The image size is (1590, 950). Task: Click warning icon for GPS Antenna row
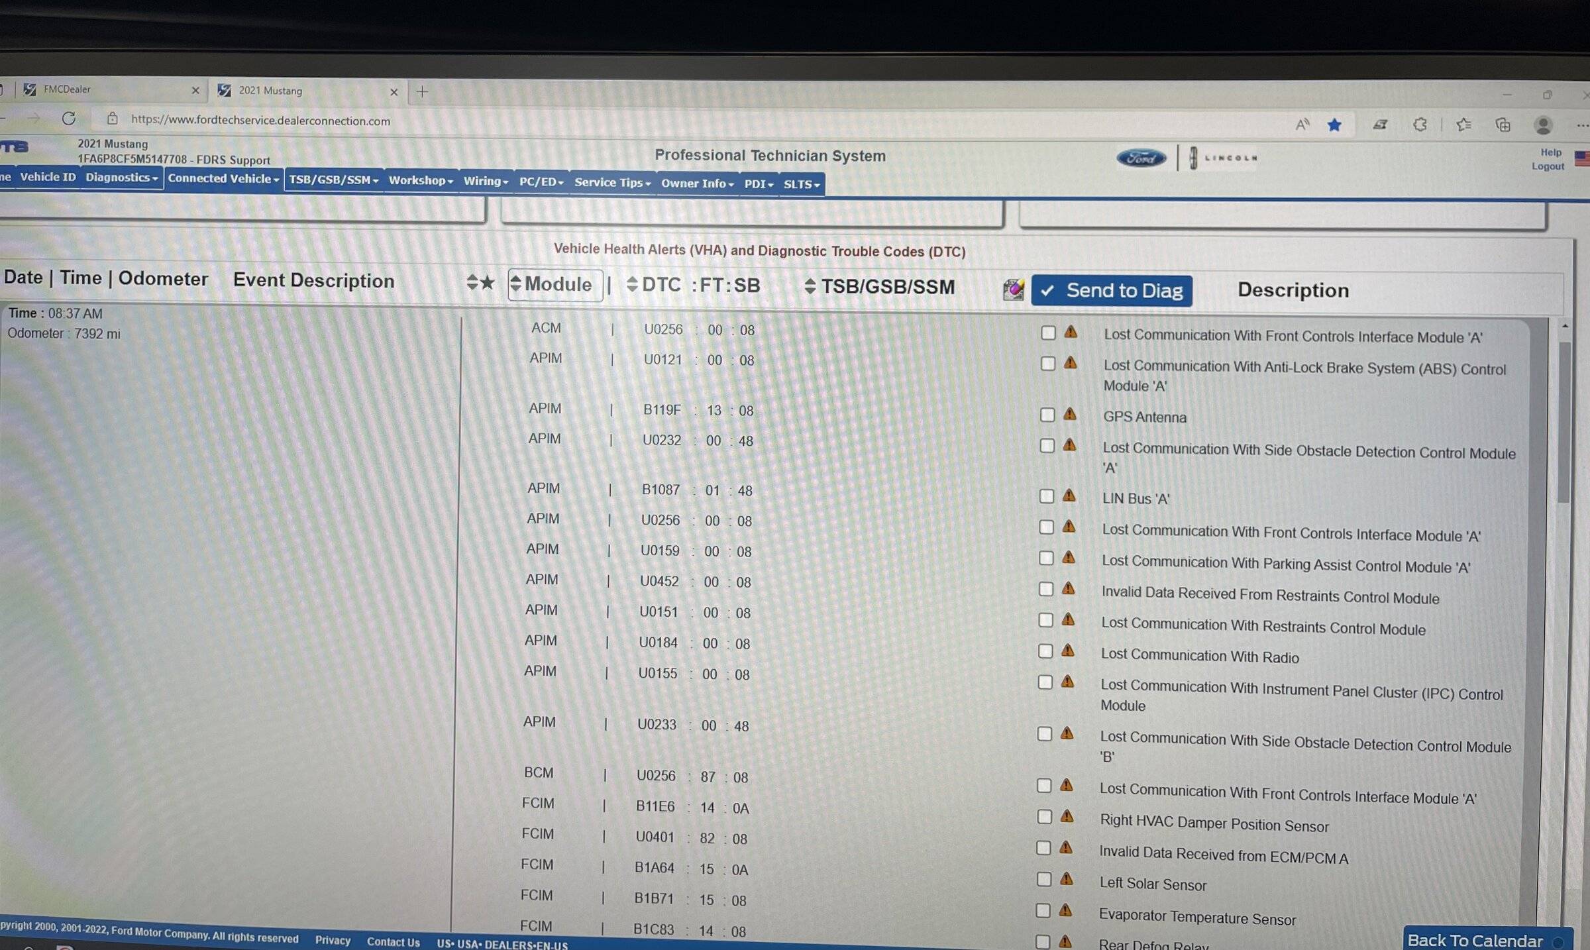tap(1069, 414)
